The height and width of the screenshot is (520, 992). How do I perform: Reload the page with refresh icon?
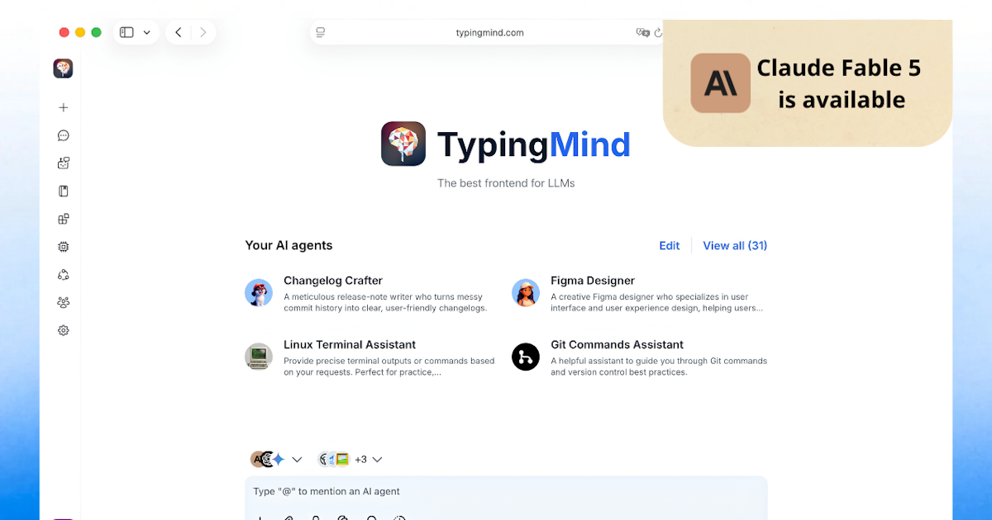click(x=658, y=32)
